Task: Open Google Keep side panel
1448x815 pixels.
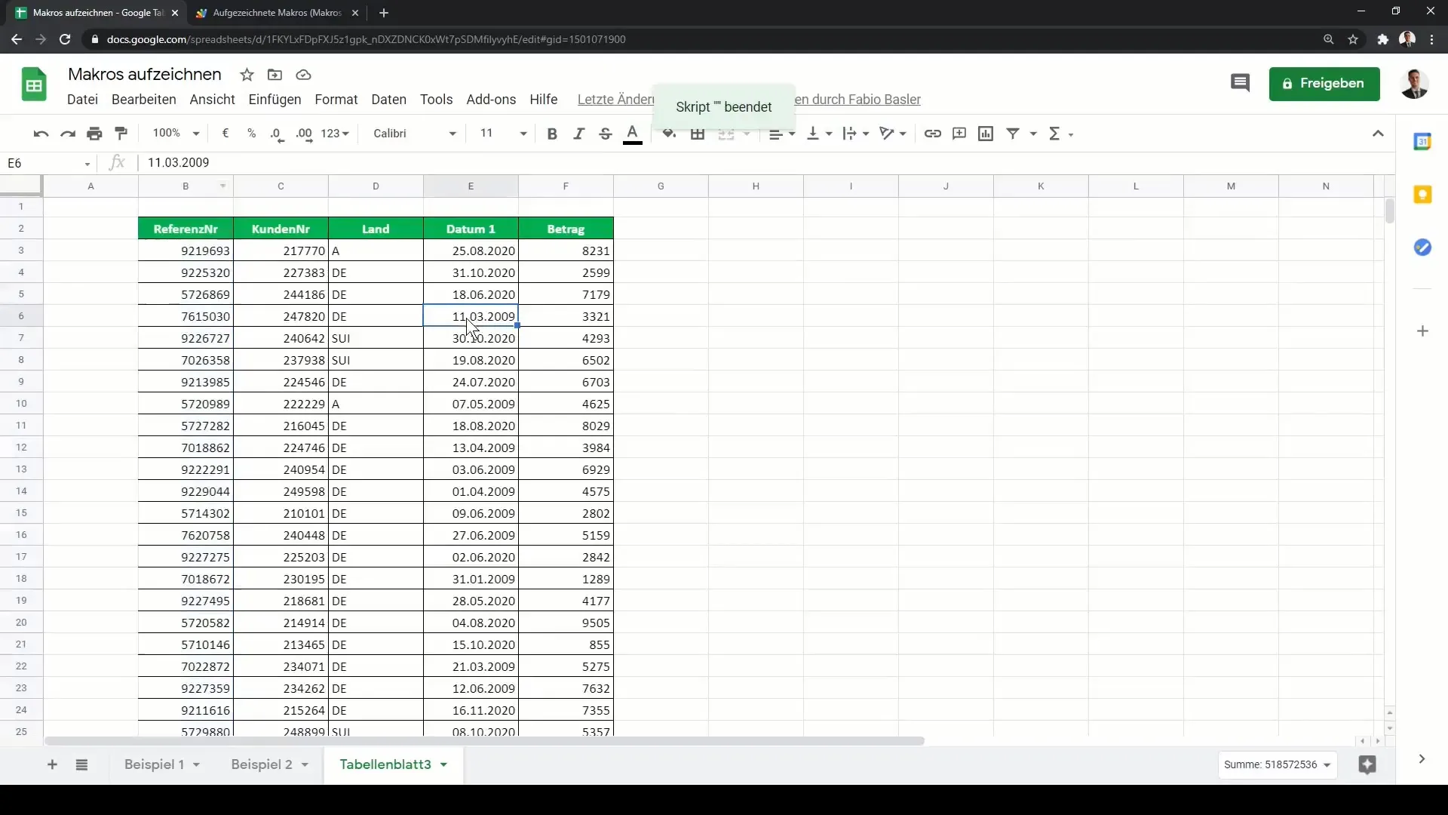Action: 1422,195
